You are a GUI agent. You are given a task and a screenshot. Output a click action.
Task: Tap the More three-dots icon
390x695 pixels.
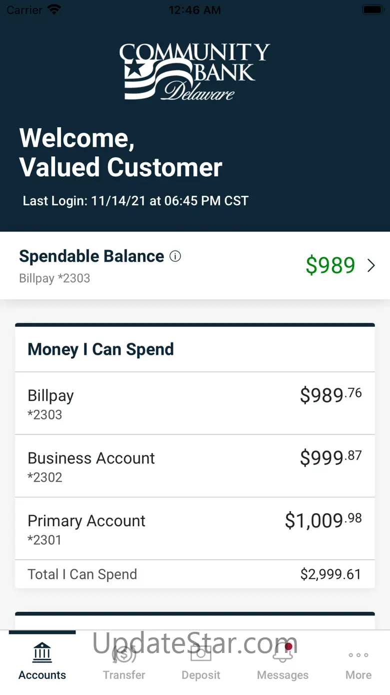358,655
